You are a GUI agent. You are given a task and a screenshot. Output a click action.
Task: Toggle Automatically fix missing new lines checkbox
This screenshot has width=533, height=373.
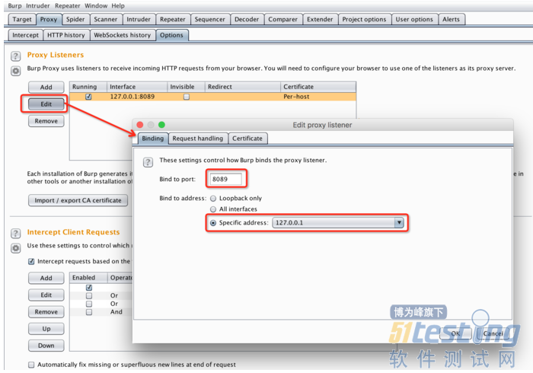[31, 365]
